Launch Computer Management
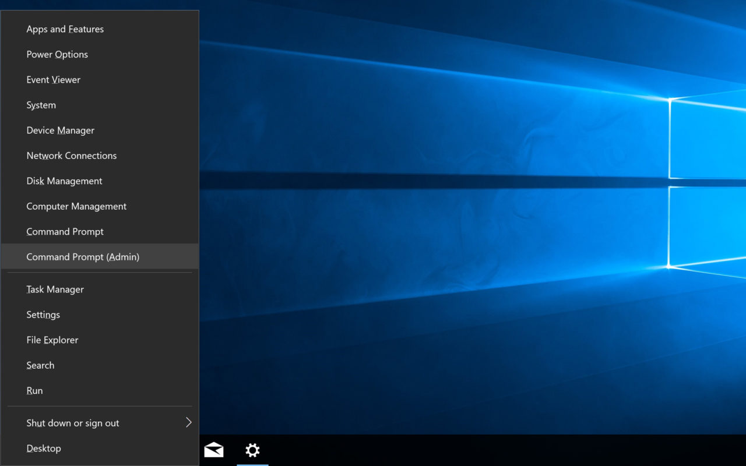Viewport: 746px width, 466px height. (x=76, y=206)
